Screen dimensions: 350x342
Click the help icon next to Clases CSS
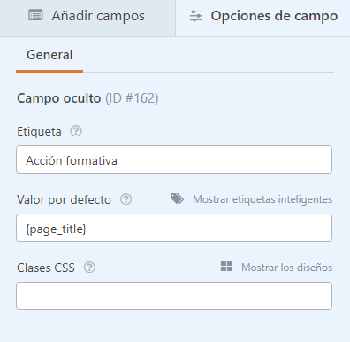pos(89,268)
